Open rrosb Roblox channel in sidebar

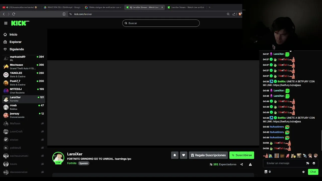[x=24, y=107]
